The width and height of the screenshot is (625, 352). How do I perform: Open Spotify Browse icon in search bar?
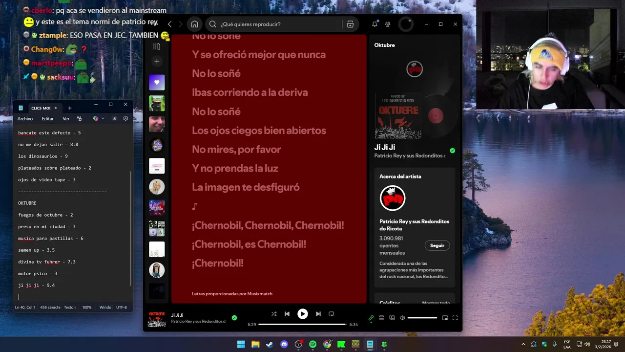pyautogui.click(x=350, y=24)
